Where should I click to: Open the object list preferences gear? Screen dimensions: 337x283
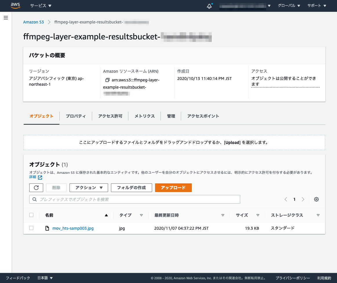316,199
